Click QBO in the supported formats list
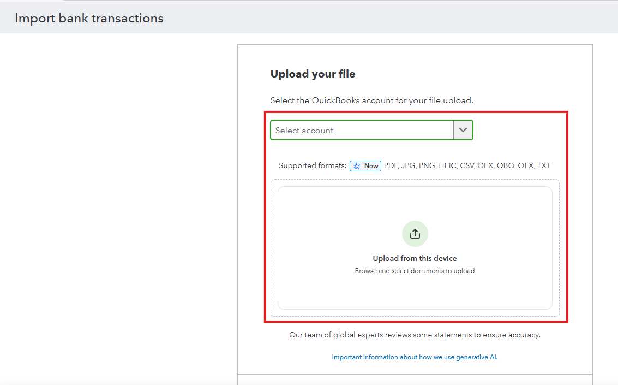The height and width of the screenshot is (385, 618). [505, 165]
